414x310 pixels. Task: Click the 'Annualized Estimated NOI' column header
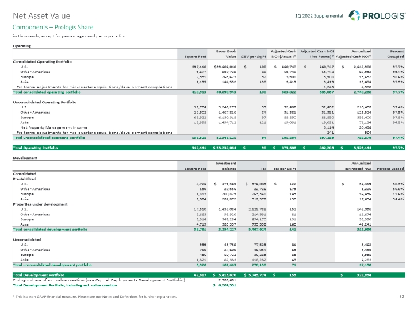pyautogui.click(x=358, y=166)
